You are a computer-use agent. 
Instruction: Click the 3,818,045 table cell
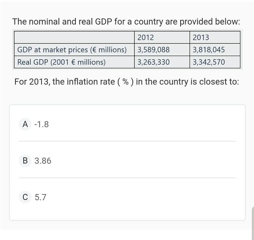(215, 50)
